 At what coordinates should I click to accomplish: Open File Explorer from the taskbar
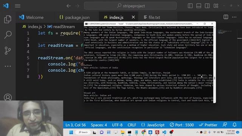123,132
